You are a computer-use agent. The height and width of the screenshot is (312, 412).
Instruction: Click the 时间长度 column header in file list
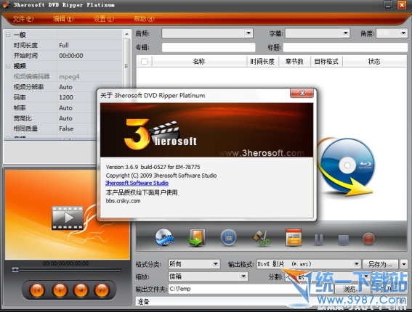point(262,62)
